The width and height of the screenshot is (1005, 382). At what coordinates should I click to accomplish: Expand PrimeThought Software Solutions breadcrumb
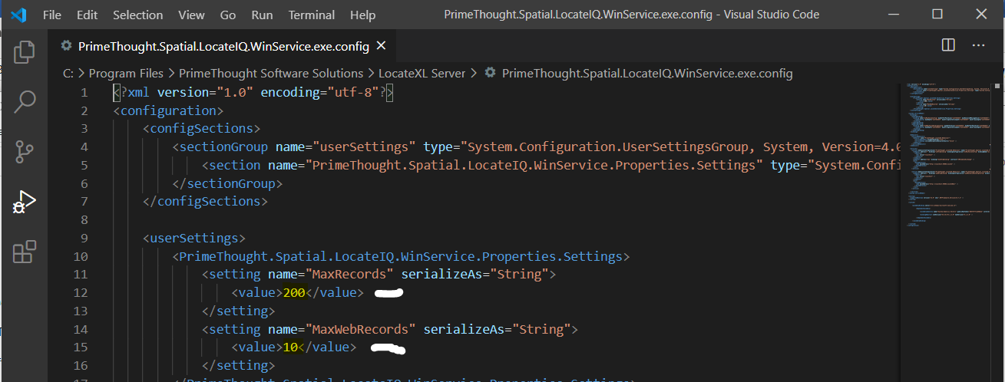pyautogui.click(x=271, y=74)
